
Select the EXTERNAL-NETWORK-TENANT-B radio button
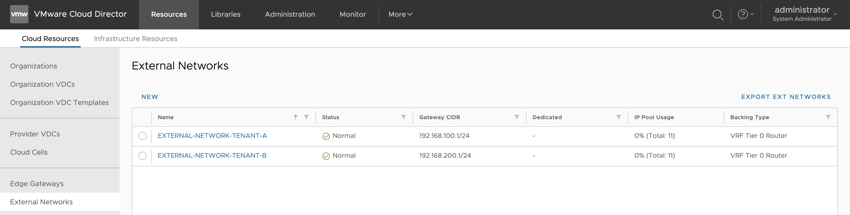(143, 156)
